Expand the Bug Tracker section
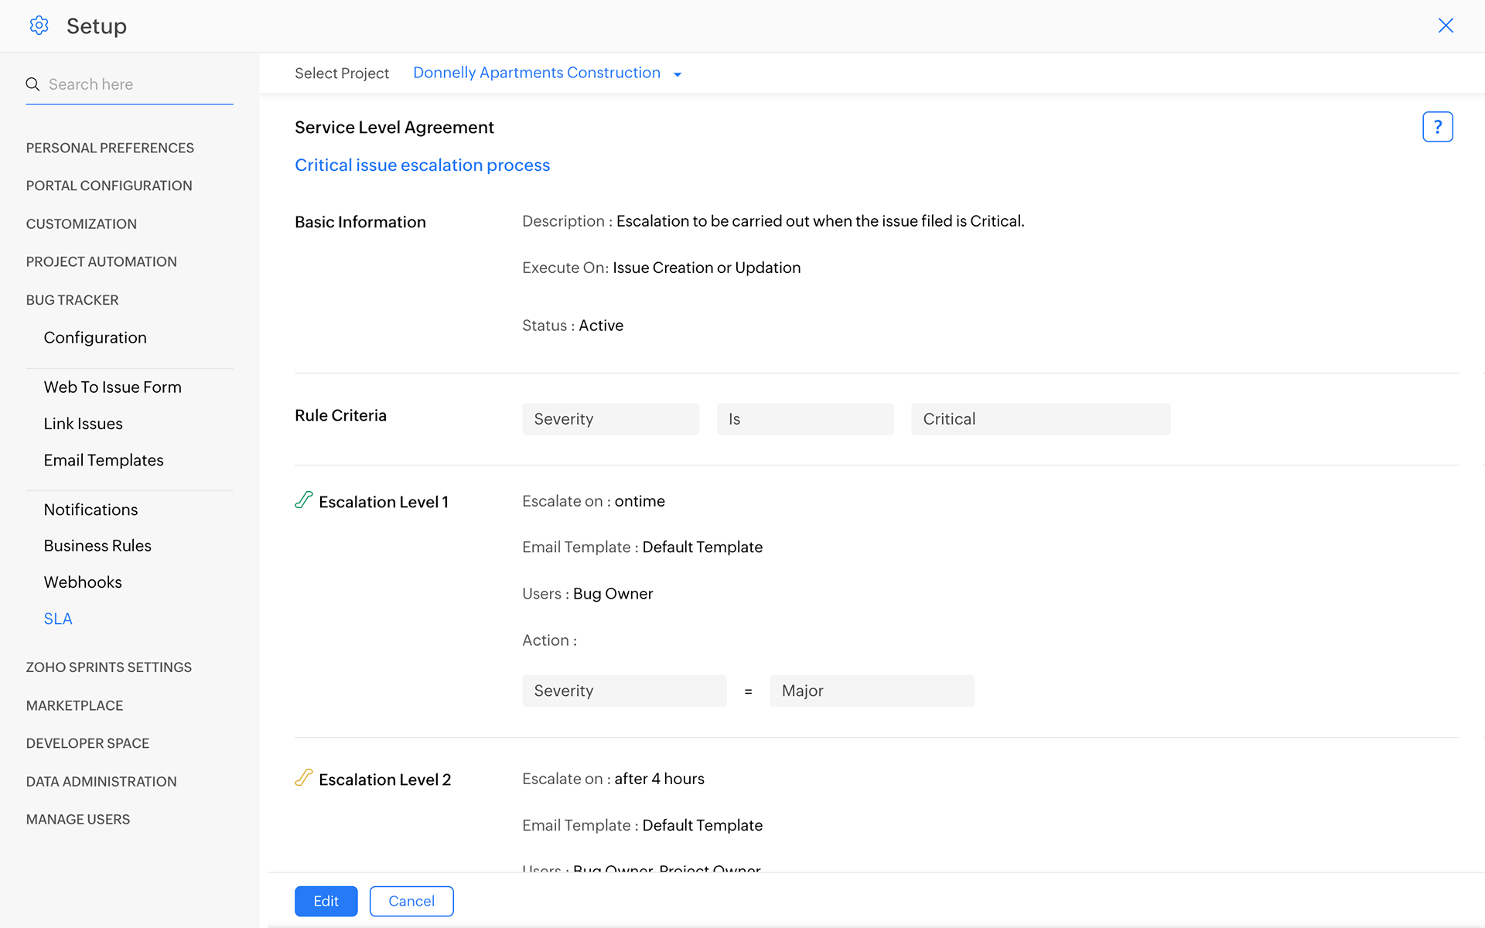The image size is (1485, 928). coord(72,300)
